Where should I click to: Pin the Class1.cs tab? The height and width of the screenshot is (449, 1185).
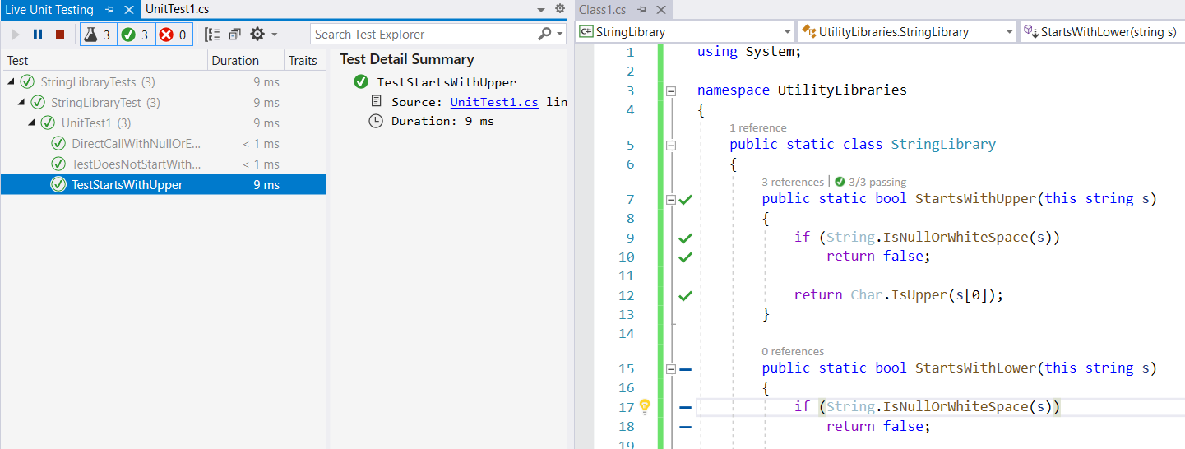[641, 10]
